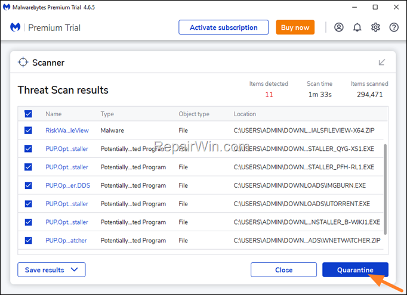
Task: Click the Close button
Action: click(283, 270)
